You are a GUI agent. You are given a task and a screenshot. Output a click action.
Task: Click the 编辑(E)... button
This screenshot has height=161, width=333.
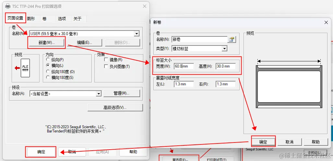(x=85, y=43)
